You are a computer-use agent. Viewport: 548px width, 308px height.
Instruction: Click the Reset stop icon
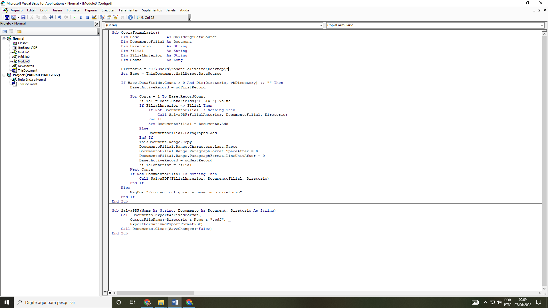click(x=87, y=17)
